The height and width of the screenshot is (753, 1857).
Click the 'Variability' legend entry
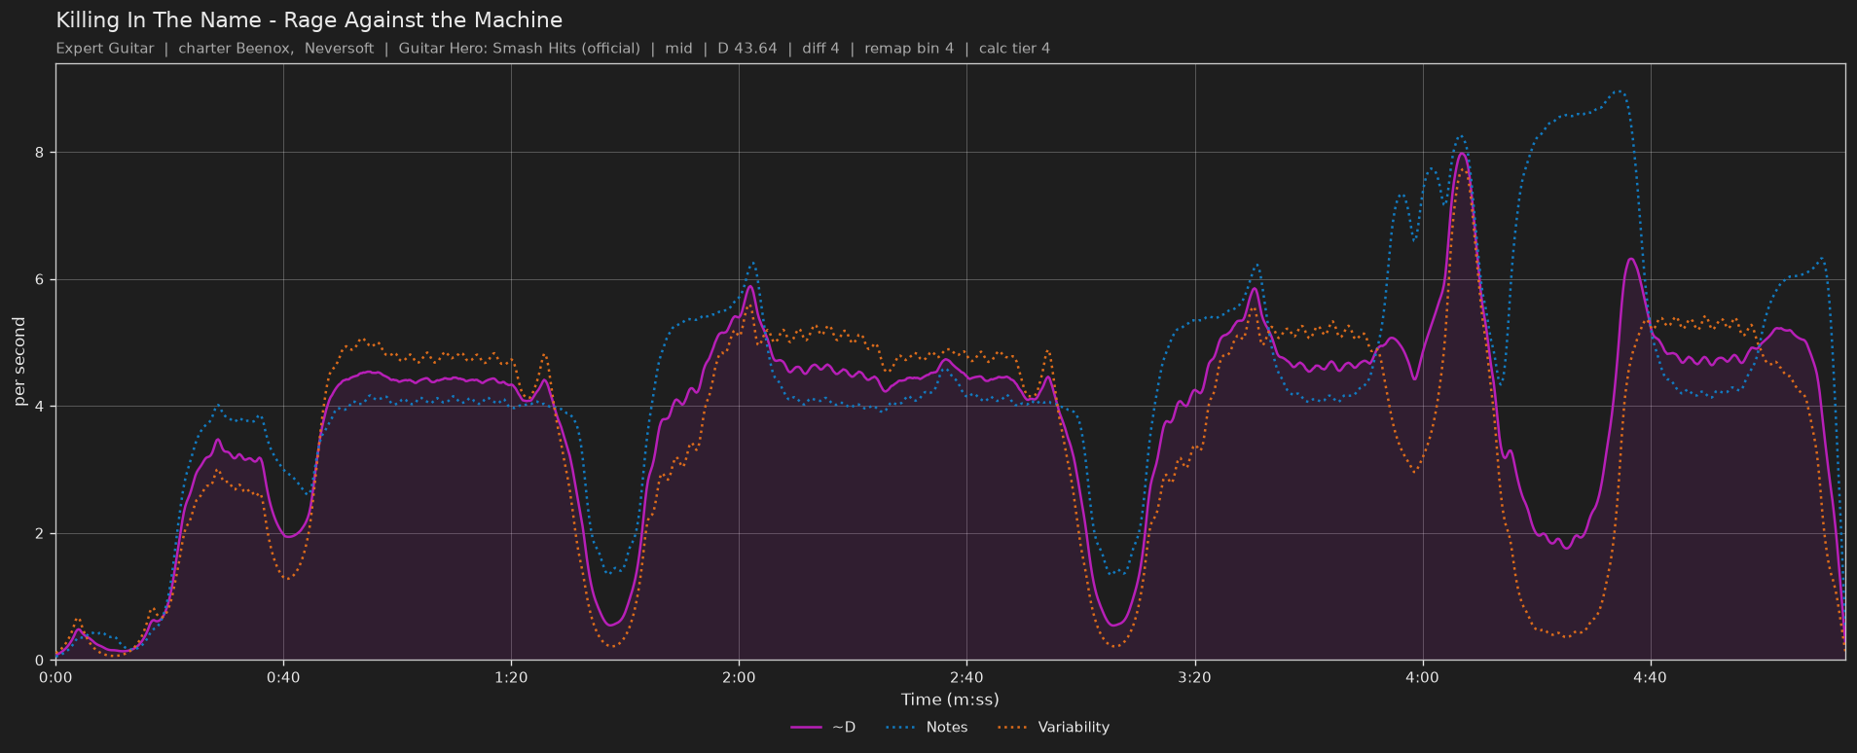[x=1054, y=727]
